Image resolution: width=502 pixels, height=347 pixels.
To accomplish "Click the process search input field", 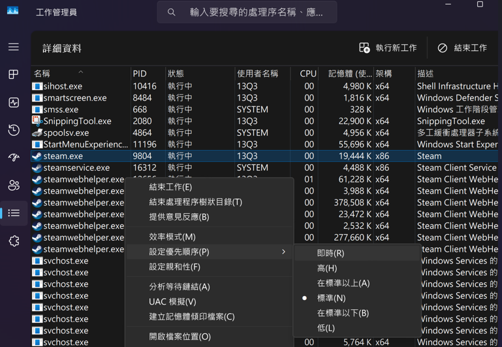I will (256, 12).
